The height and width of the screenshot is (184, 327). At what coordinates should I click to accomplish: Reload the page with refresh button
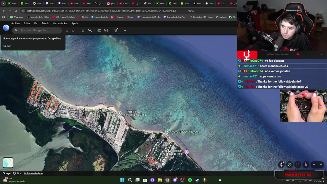pos(16,11)
